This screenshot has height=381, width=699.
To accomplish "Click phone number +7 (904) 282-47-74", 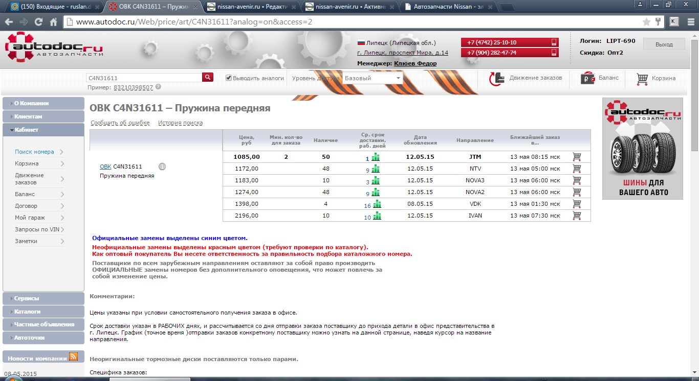I will tap(509, 53).
